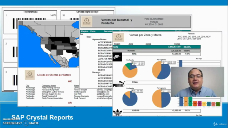Click the Wilda Giguere contact name
228x128 pixels.
(x=80, y=92)
